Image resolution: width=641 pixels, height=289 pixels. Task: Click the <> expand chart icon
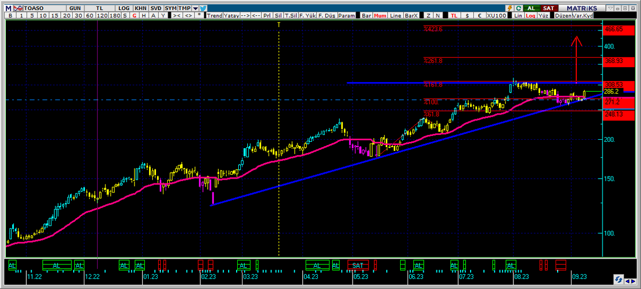pyautogui.click(x=188, y=15)
